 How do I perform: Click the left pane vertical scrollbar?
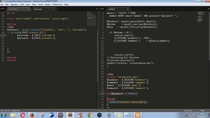coord(97,56)
